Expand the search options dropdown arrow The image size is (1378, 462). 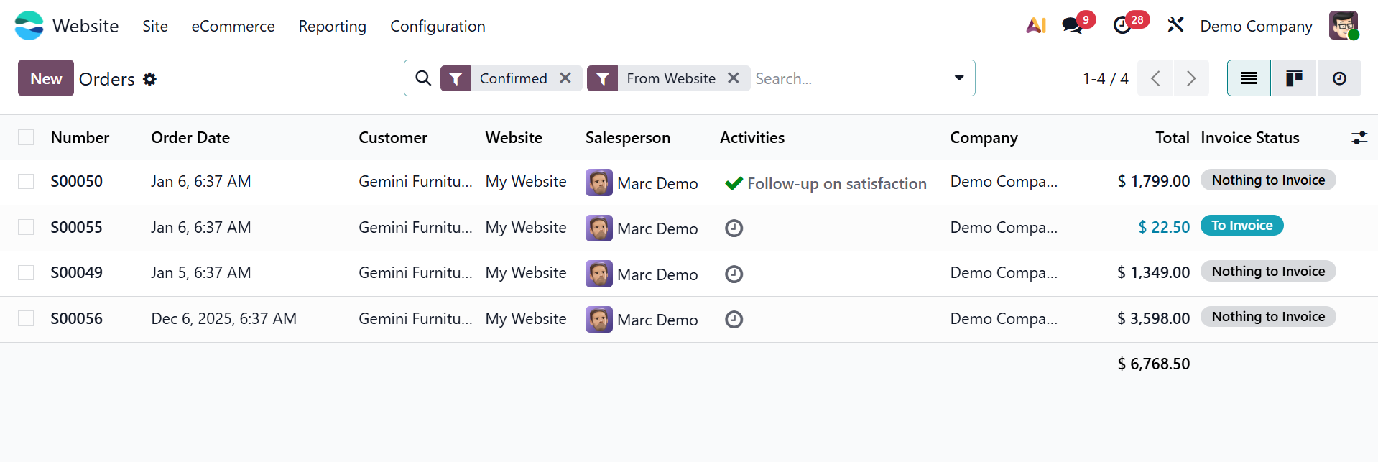959,78
